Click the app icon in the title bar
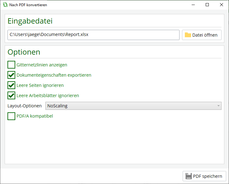This screenshot has height=184, width=229. tap(5, 5)
